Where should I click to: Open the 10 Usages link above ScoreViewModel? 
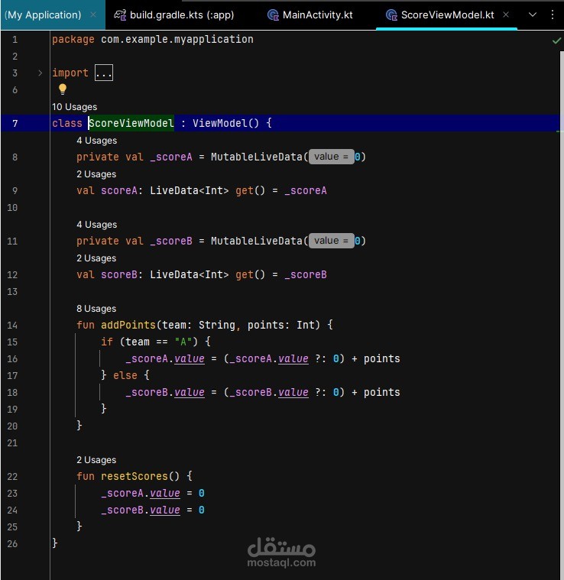coord(74,107)
